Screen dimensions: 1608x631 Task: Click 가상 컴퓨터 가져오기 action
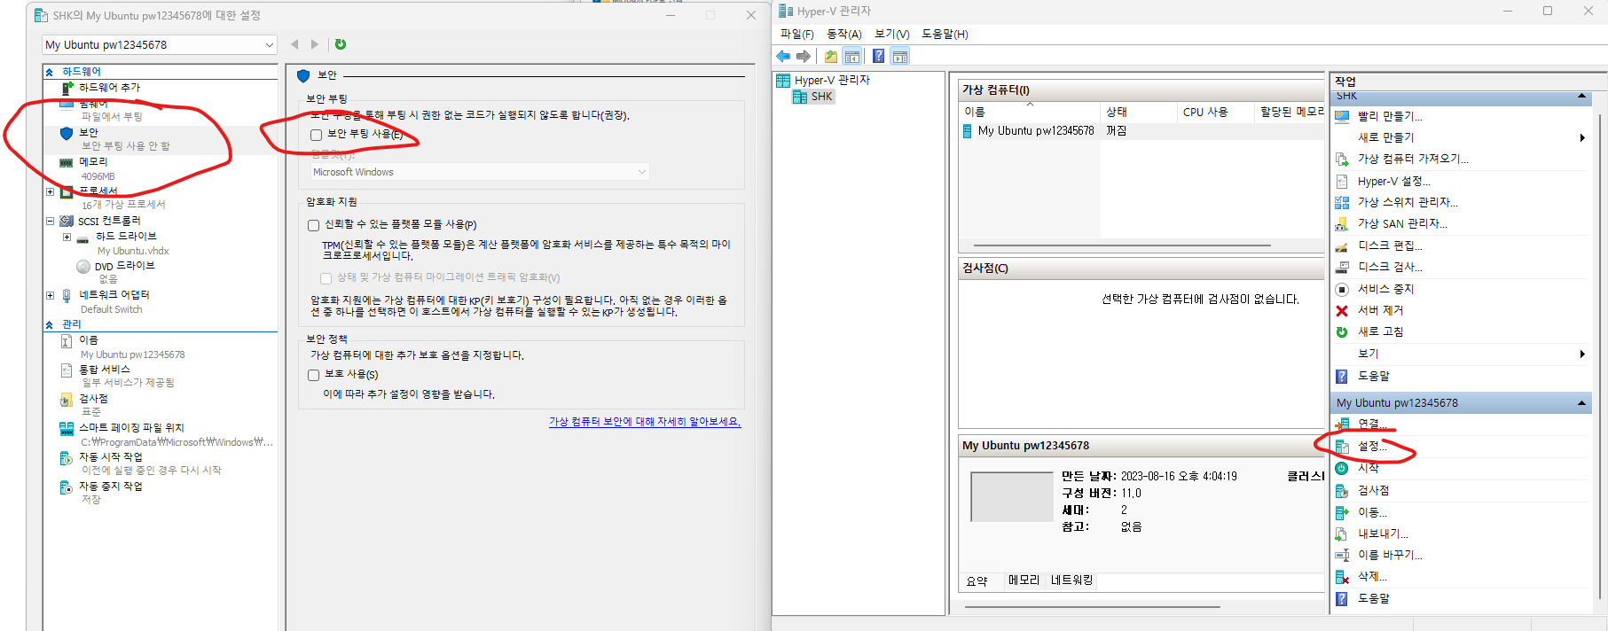pyautogui.click(x=1413, y=159)
